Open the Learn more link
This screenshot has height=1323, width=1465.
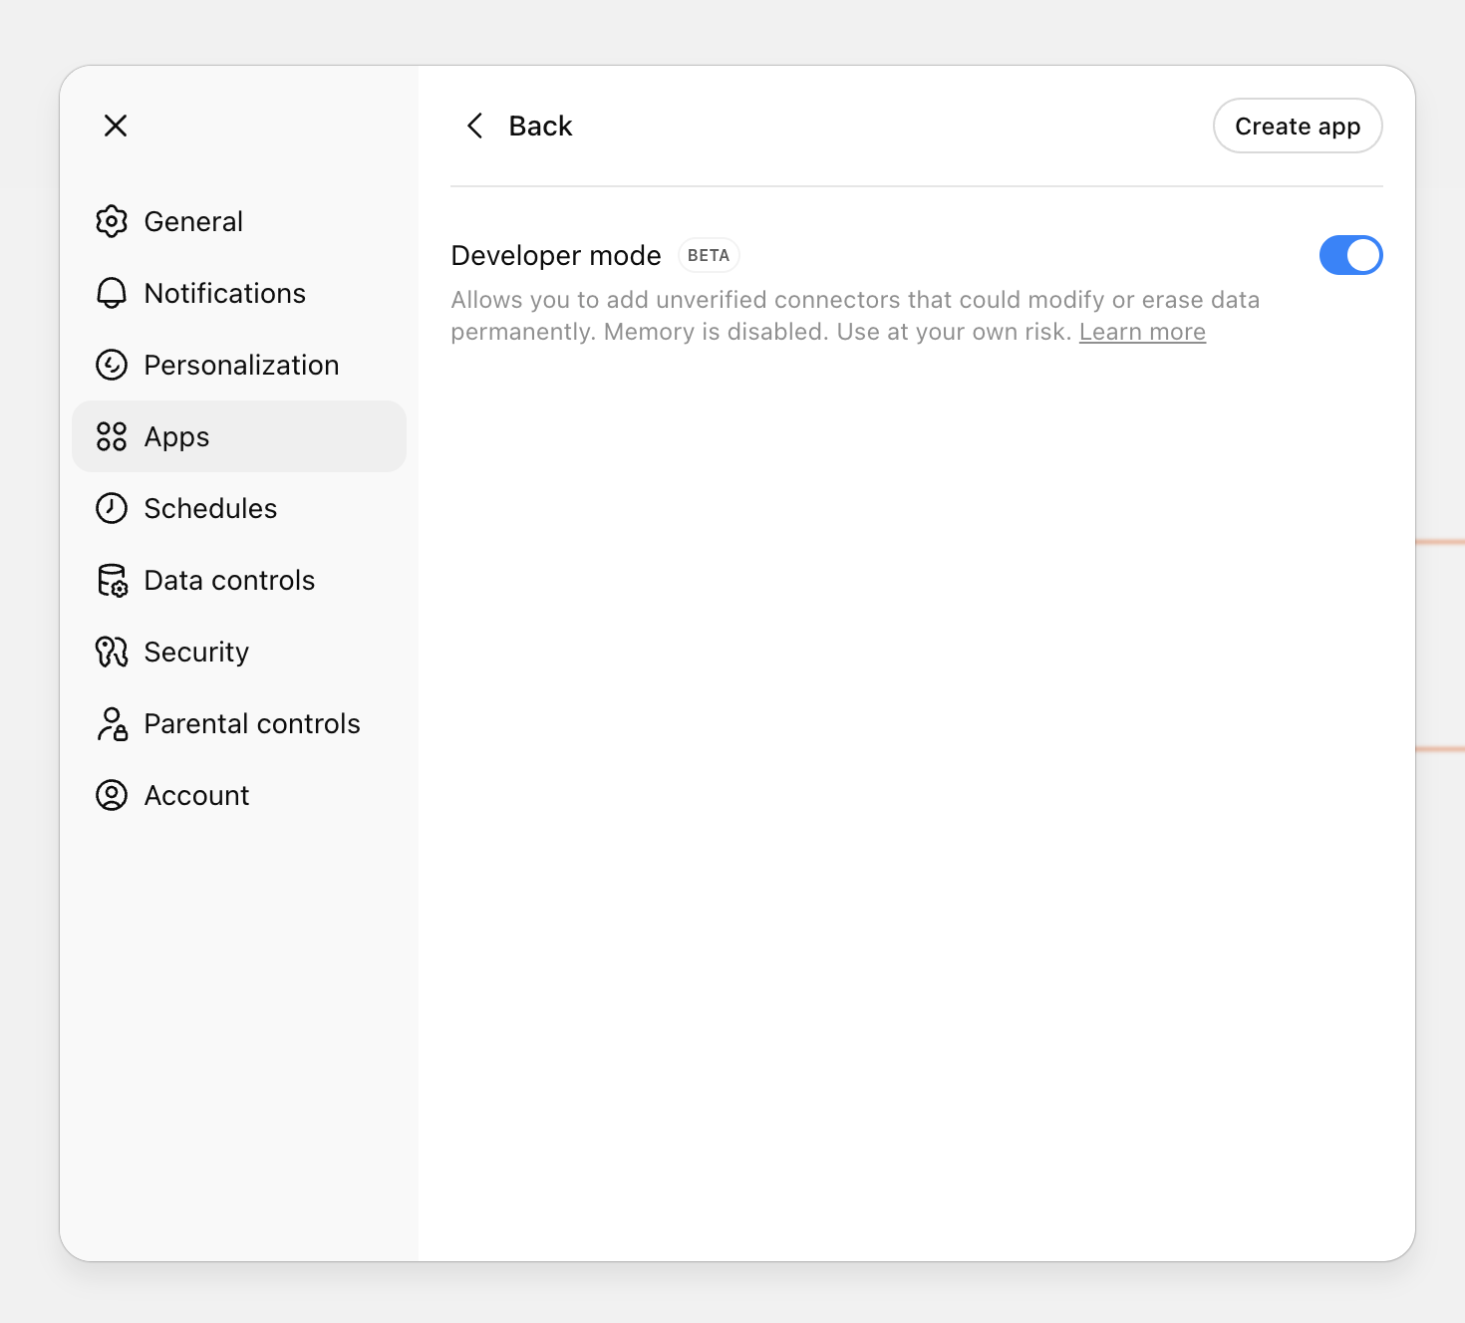coord(1142,331)
